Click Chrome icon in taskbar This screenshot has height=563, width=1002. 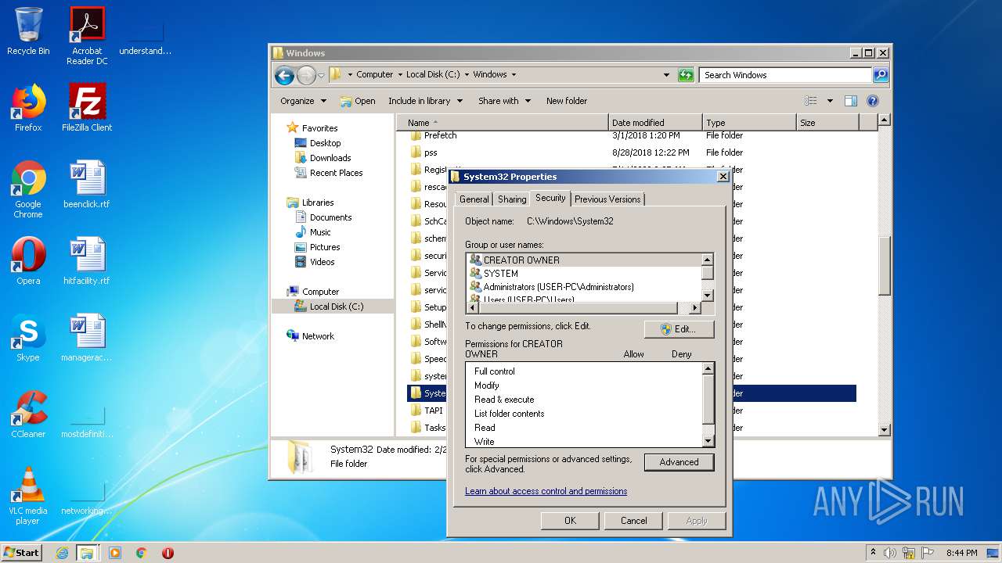(142, 553)
